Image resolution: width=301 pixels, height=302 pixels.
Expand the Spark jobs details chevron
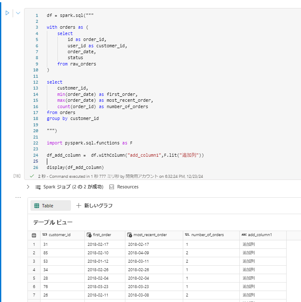[x=28, y=187]
